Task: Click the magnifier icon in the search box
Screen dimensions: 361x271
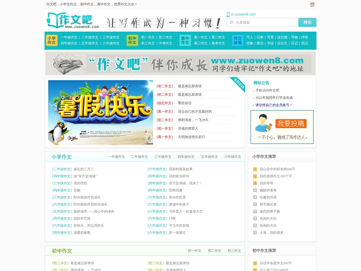Action: 231,22
